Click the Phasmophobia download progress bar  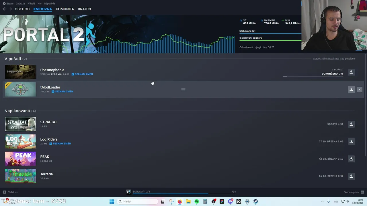(313, 76)
